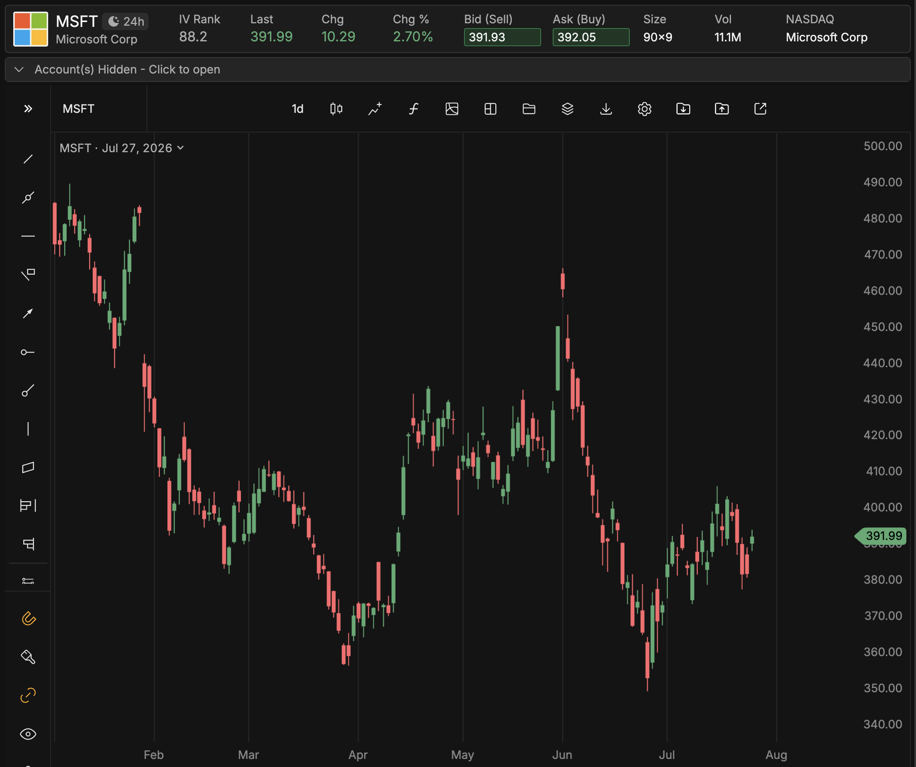Viewport: 916px width, 767px height.
Task: Click the 400.00 price axis label
Action: pyautogui.click(x=883, y=507)
